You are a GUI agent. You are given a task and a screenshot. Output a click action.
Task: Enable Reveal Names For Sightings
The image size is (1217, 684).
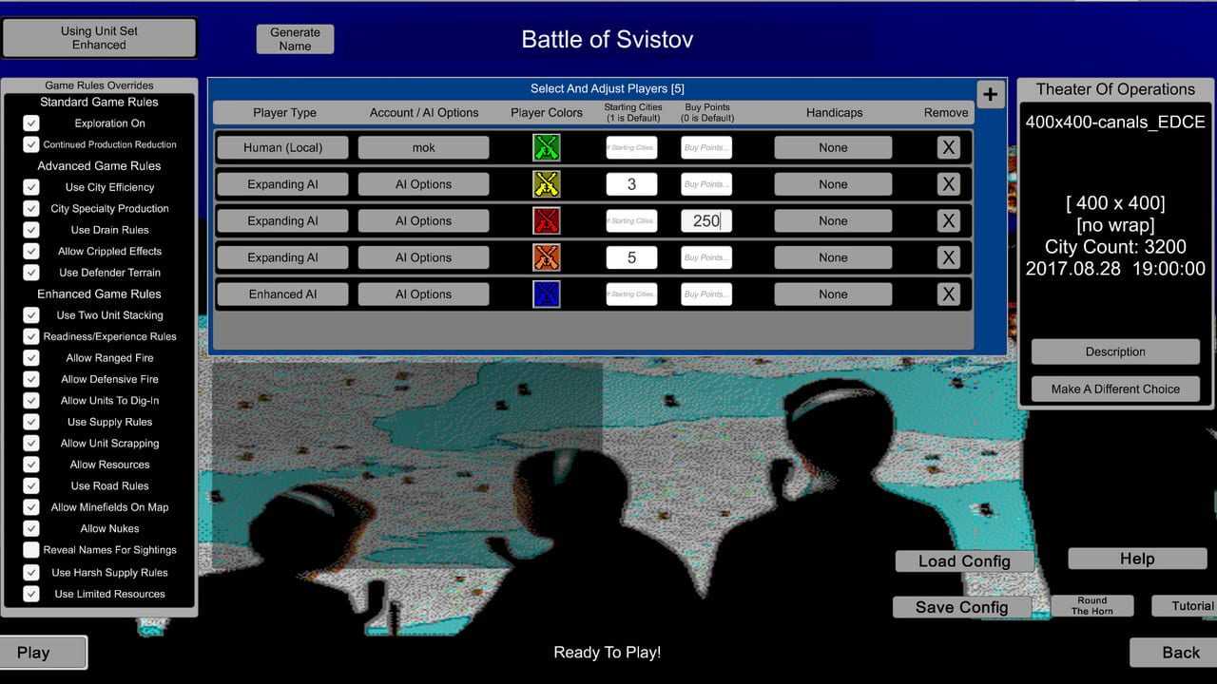31,550
